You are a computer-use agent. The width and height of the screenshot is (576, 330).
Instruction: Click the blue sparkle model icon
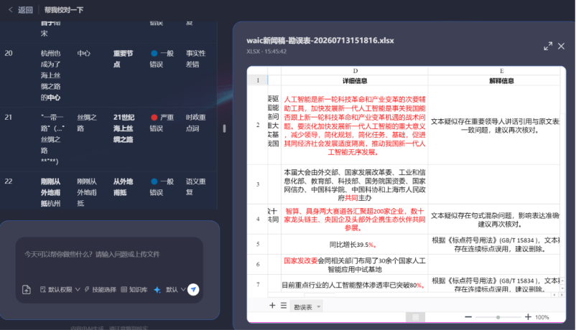pos(157,290)
